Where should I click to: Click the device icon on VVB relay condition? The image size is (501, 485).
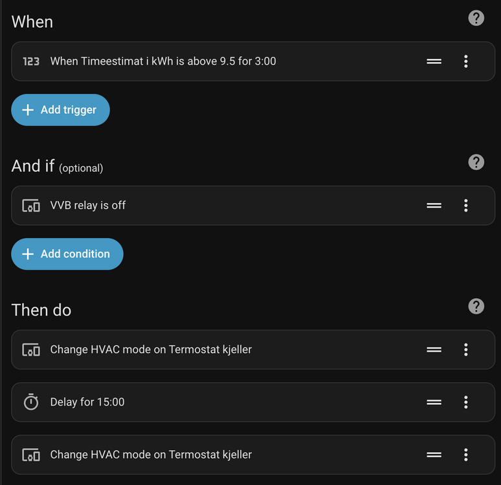31,206
